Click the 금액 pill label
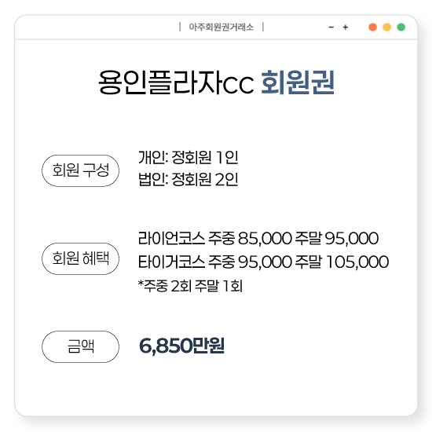This screenshot has height=432, width=432. click(x=80, y=346)
